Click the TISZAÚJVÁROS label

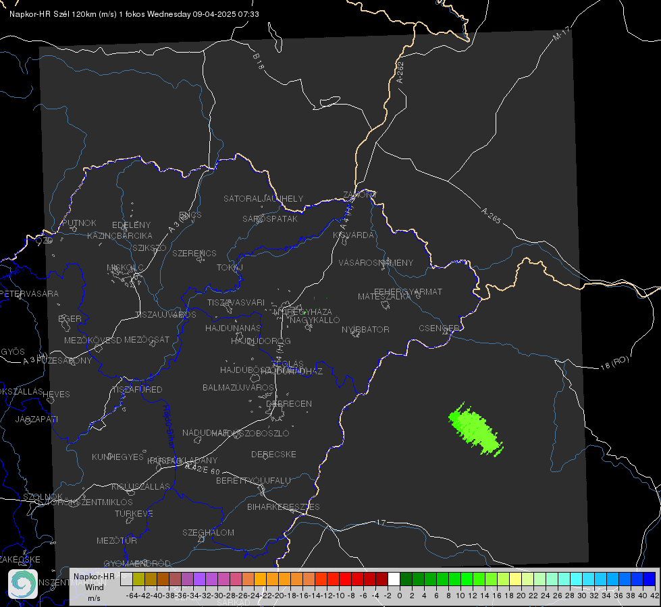pos(165,315)
